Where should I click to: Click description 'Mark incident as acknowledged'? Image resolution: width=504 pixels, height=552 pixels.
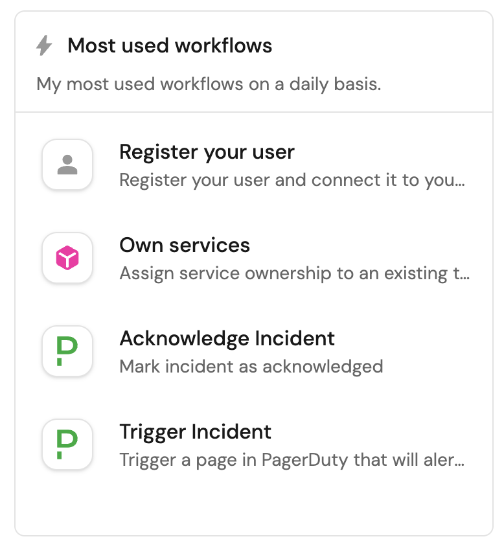coord(251,367)
